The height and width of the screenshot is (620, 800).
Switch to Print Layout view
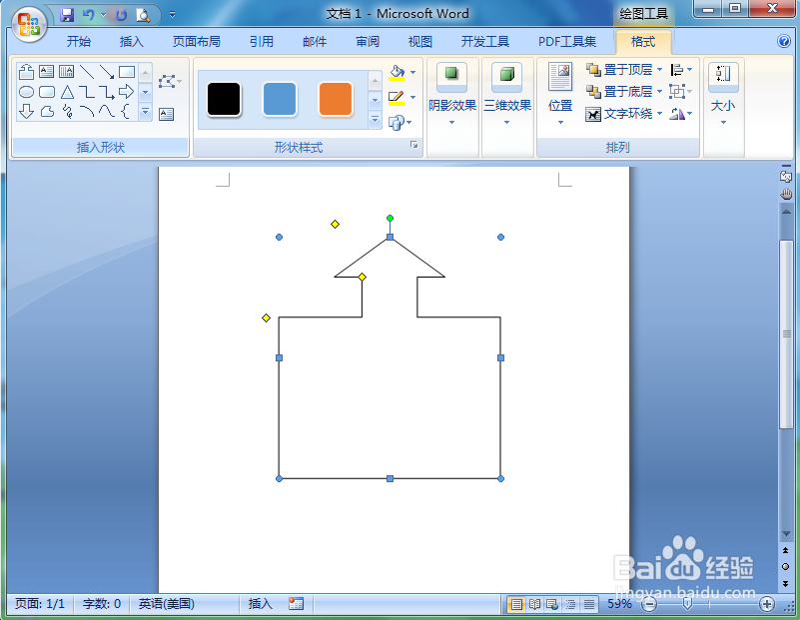tap(516, 605)
